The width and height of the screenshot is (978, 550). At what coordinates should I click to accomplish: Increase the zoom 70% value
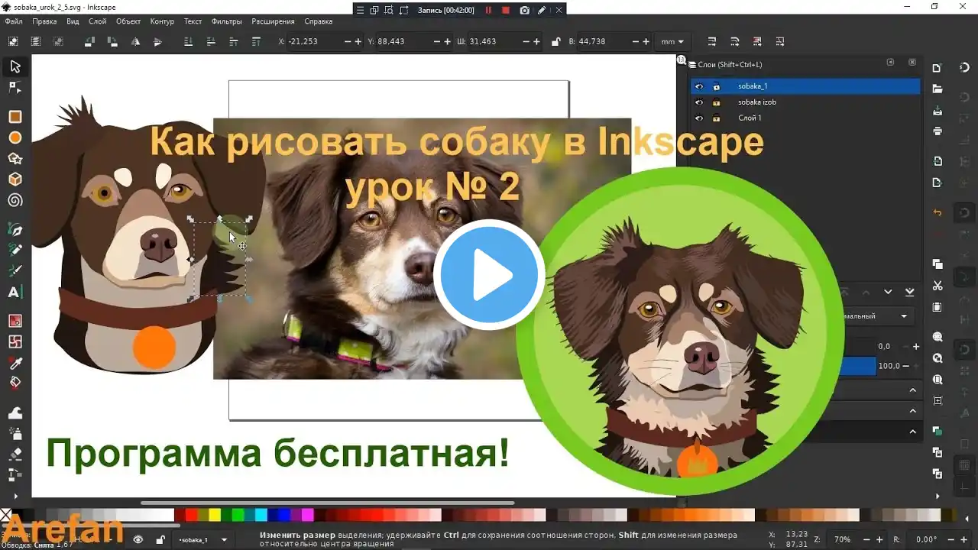pyautogui.click(x=879, y=539)
